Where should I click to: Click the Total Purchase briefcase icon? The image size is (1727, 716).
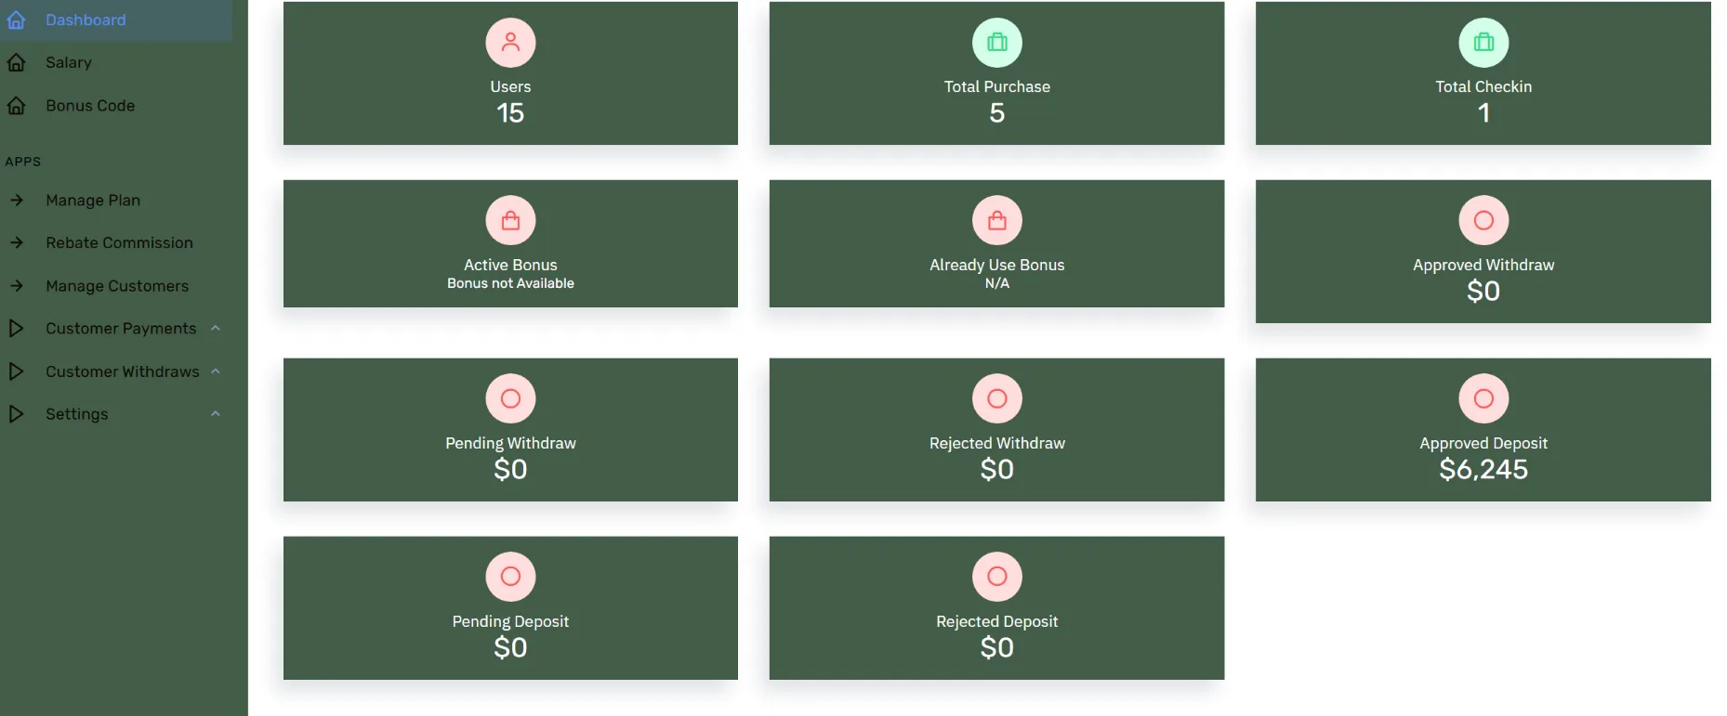[996, 43]
